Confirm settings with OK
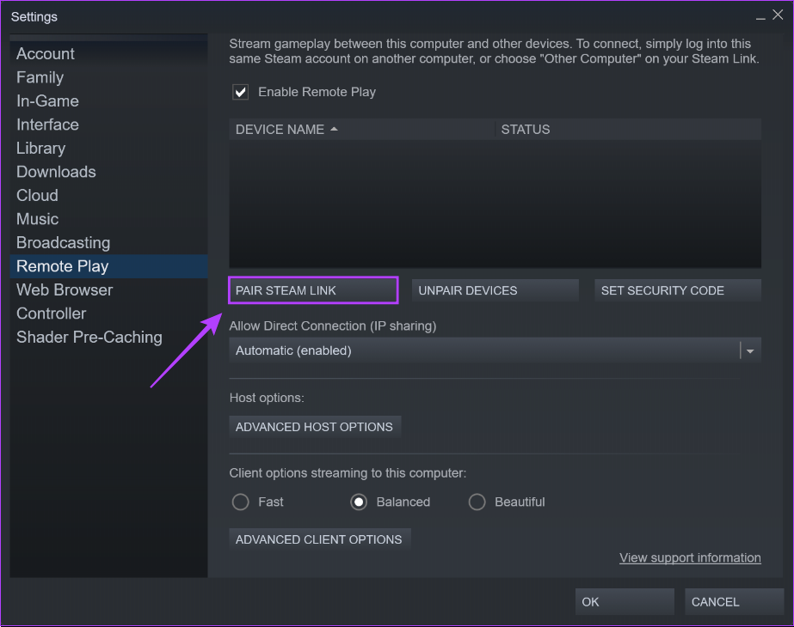Viewport: 794px width, 627px height. (x=625, y=602)
